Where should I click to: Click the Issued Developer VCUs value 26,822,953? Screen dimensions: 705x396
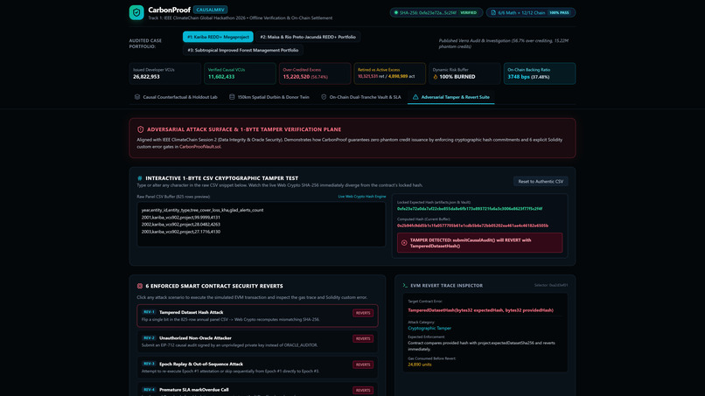146,77
